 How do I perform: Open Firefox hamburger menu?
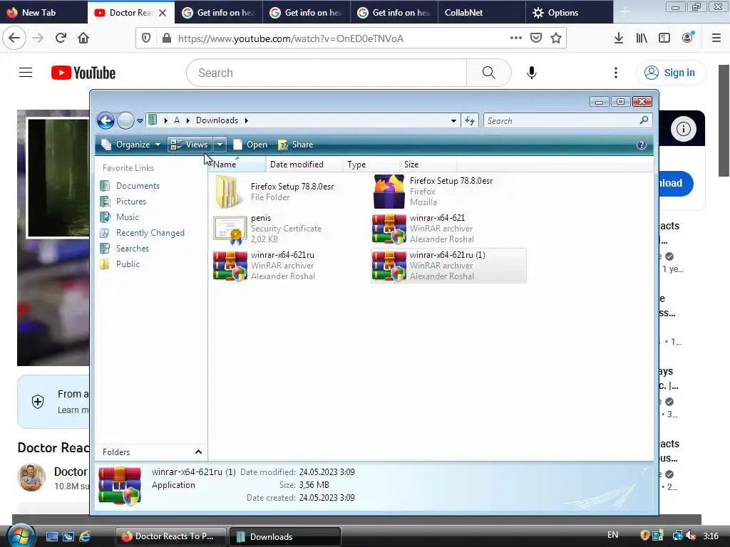pos(716,38)
